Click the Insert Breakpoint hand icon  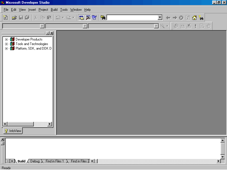[209, 26]
